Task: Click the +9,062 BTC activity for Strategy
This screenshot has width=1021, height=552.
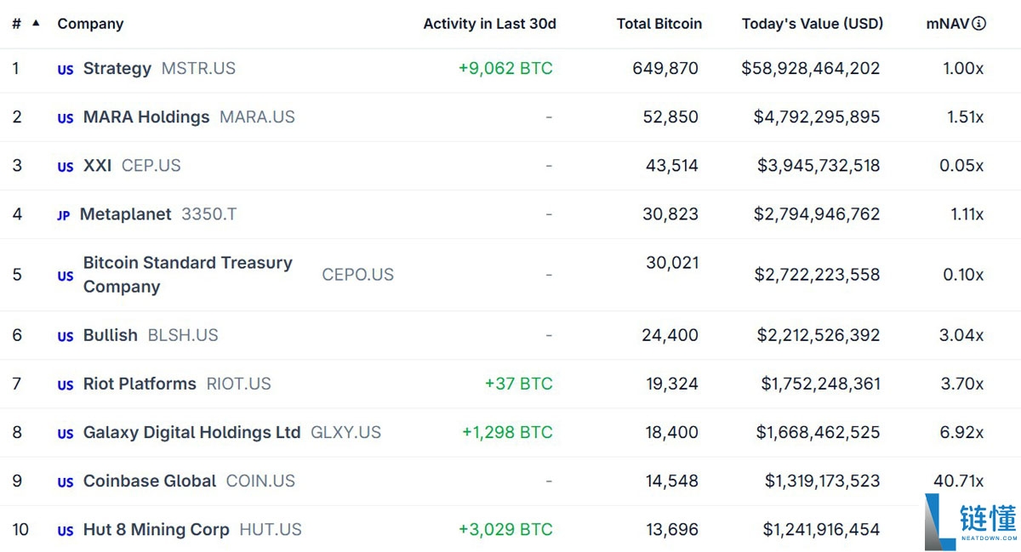Action: pos(505,69)
